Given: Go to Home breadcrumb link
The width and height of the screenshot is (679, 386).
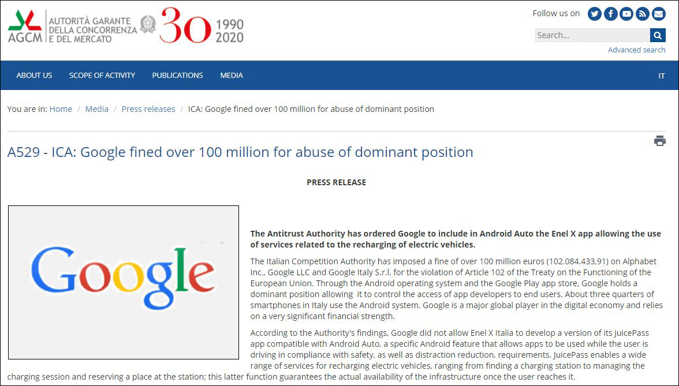Looking at the screenshot, I should [x=61, y=109].
